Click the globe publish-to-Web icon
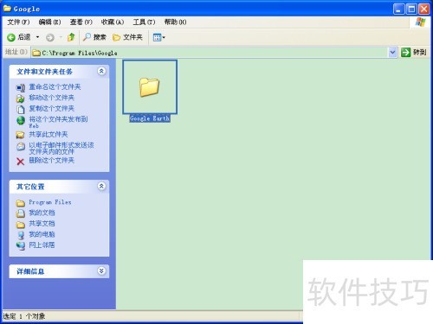The image size is (433, 324). click(x=21, y=120)
